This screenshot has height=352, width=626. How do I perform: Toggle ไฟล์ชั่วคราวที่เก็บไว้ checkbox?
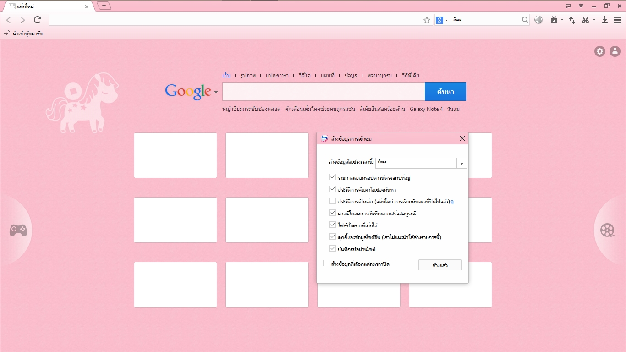pos(333,225)
